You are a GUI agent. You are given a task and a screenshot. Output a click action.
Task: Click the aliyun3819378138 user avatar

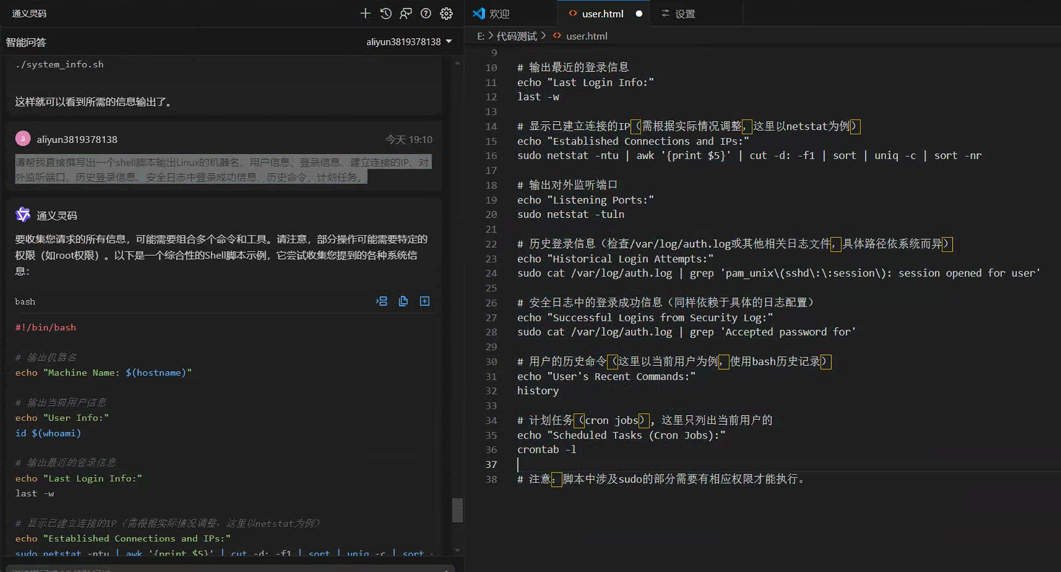(x=23, y=138)
